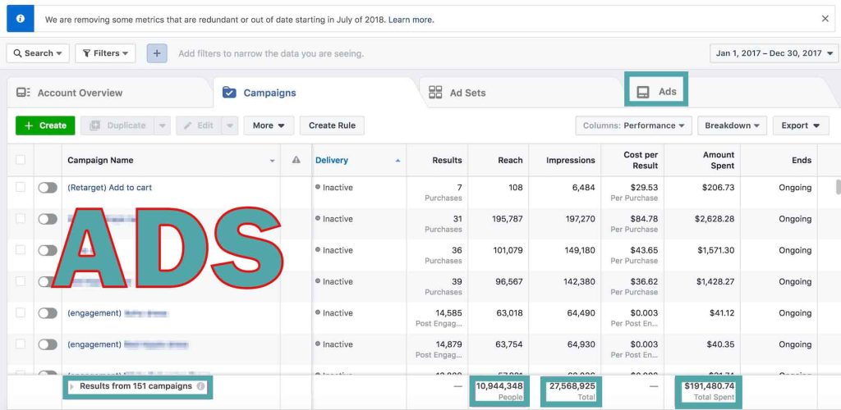
Task: Click the Edit button
Action: coord(199,125)
